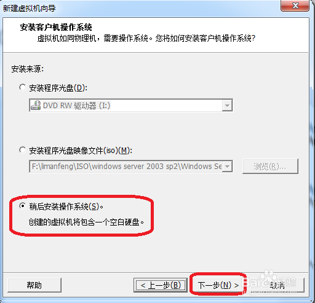Click the blank hard disk description text

86,222
